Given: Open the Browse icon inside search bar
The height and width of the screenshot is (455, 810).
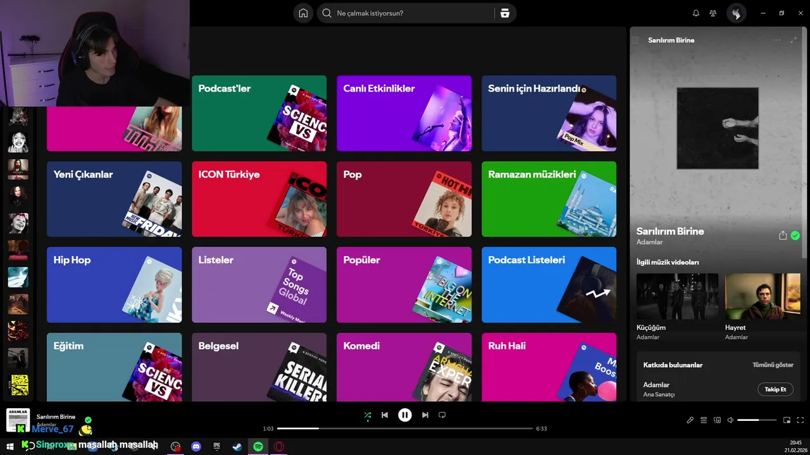Looking at the screenshot, I should click(504, 13).
